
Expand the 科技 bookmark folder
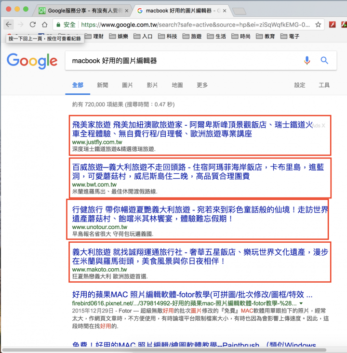(168, 36)
